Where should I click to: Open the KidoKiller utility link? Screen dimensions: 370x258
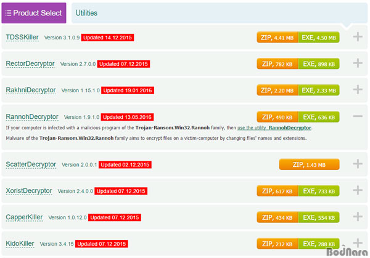point(20,243)
